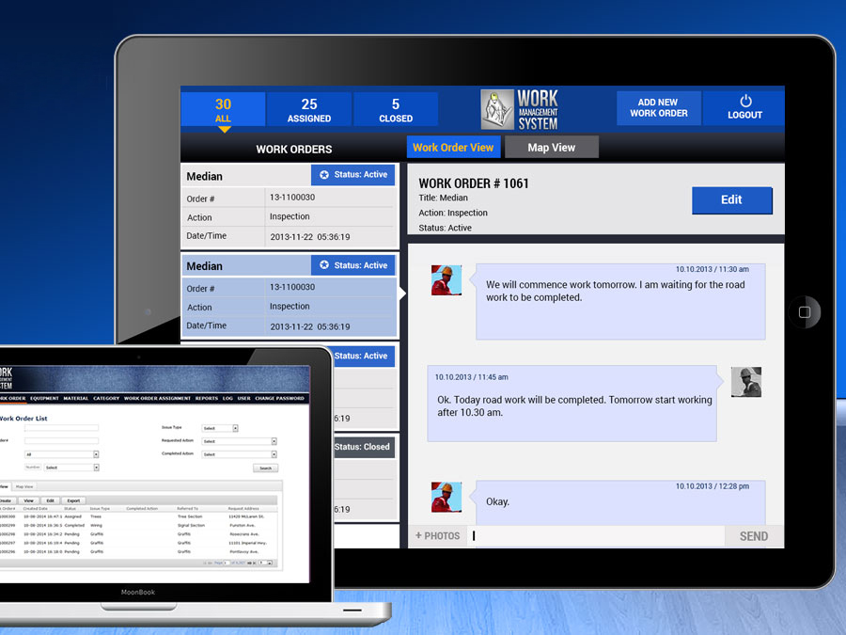Open CHANGE PASSWORD menu on laptop
Screen dimensions: 846x635
click(x=279, y=399)
